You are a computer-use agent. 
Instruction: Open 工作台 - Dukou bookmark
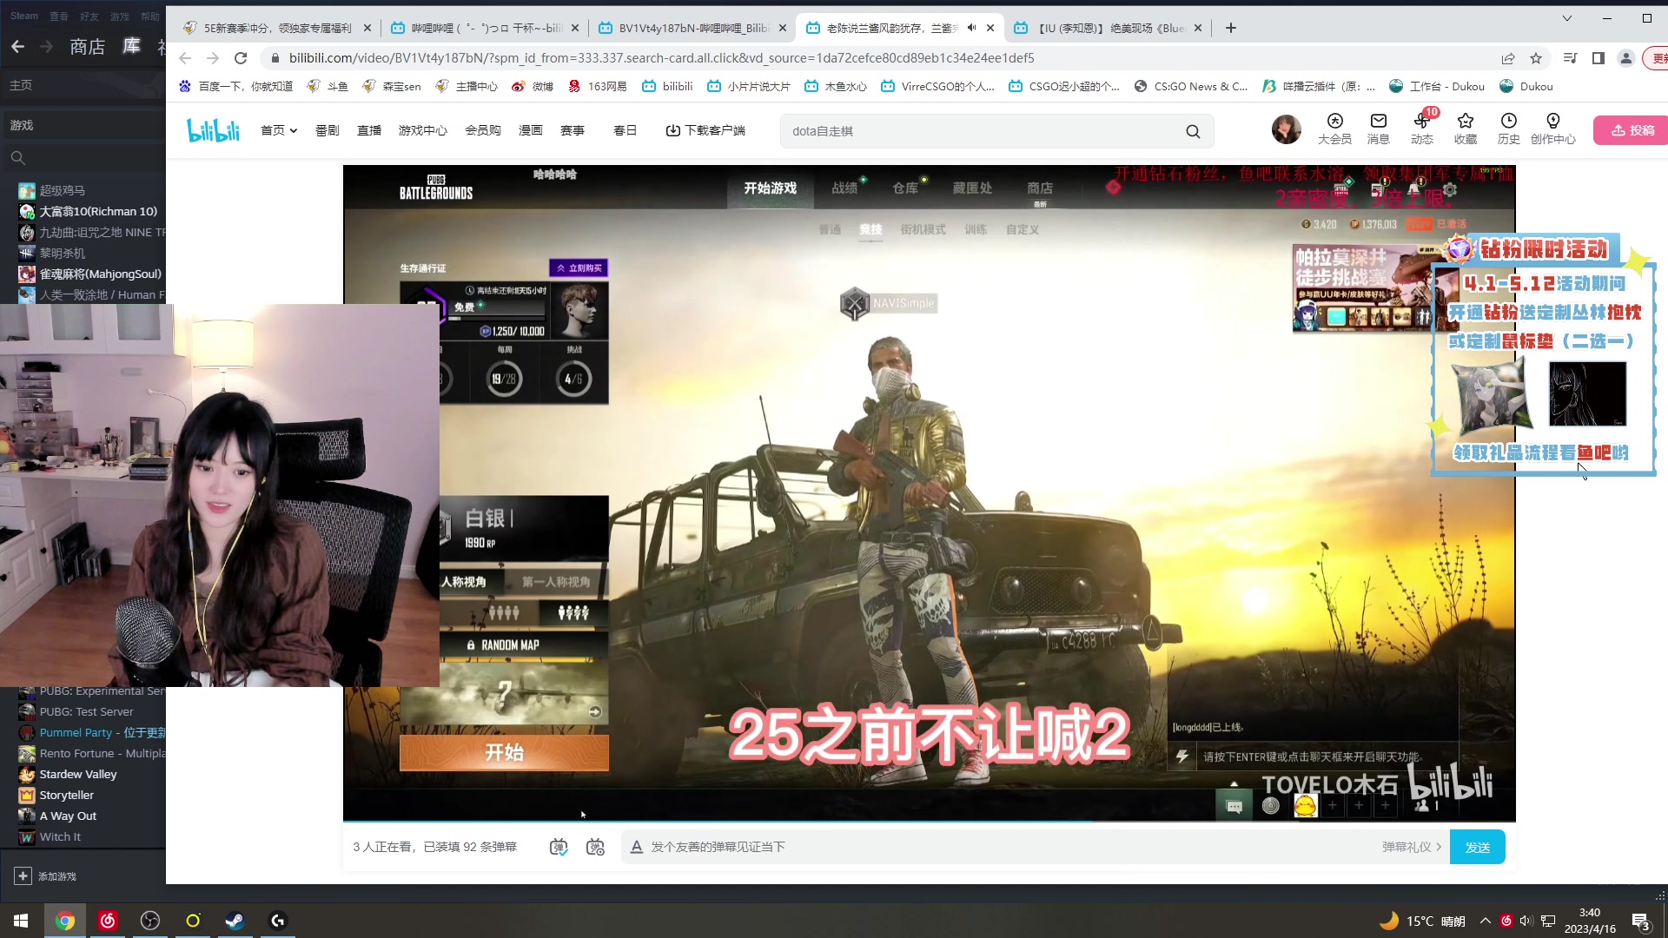1437,86
